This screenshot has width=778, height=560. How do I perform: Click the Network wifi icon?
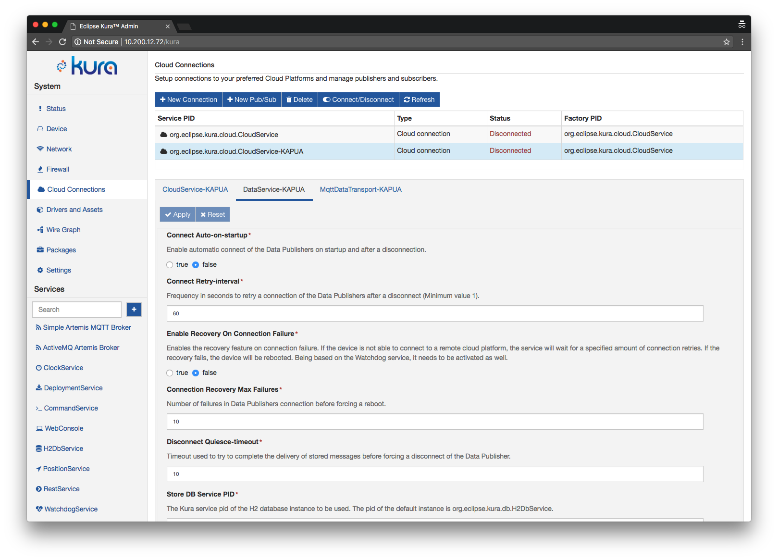pyautogui.click(x=40, y=149)
